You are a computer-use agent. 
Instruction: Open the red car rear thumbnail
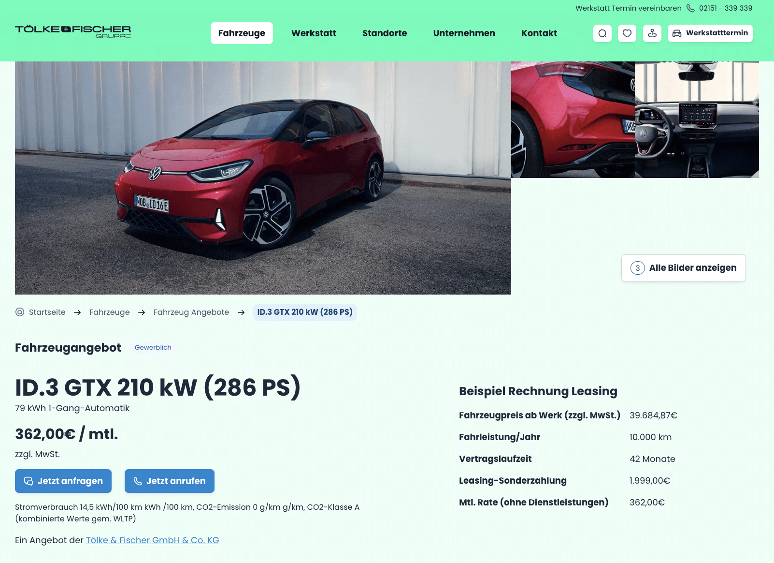click(x=573, y=119)
